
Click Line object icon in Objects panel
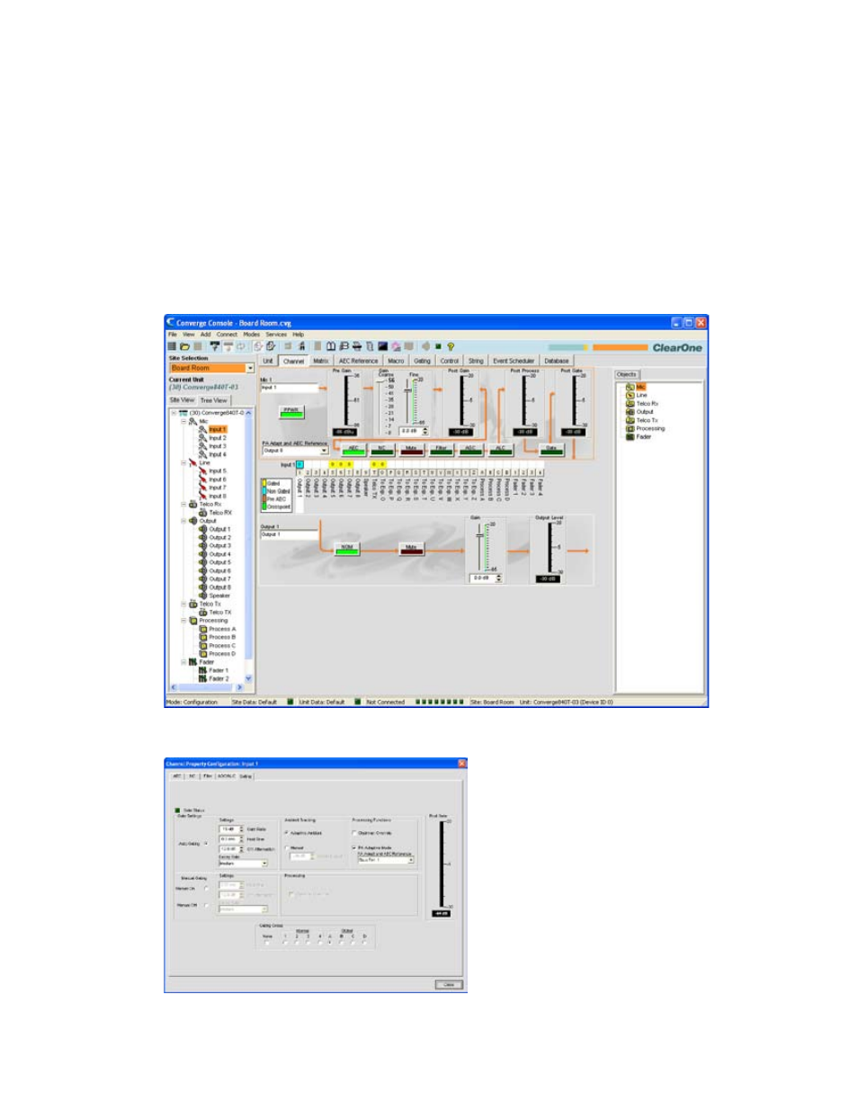630,395
